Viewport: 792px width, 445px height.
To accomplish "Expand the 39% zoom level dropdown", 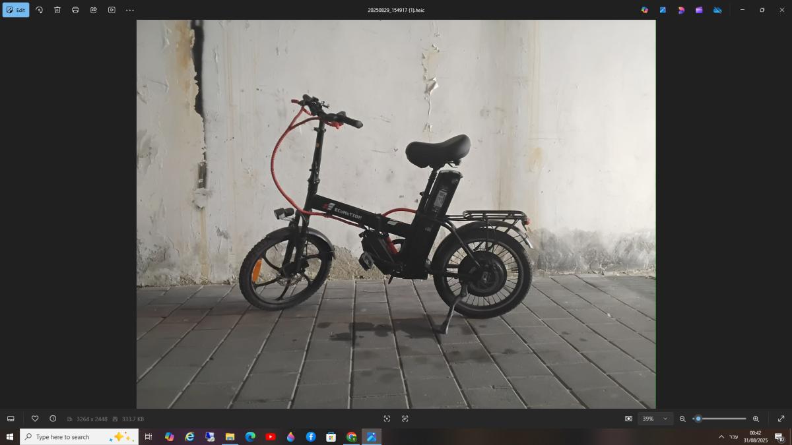I will (665, 419).
